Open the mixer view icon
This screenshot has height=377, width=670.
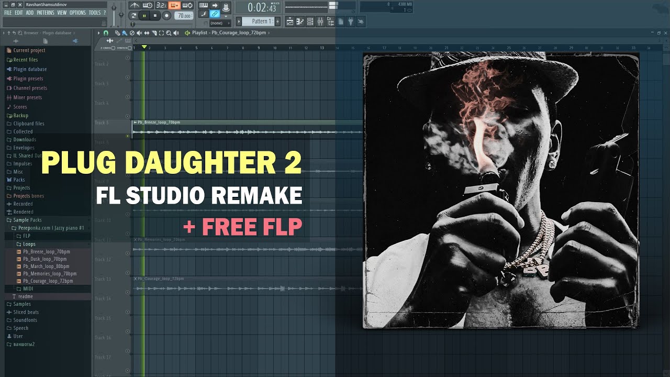320,21
